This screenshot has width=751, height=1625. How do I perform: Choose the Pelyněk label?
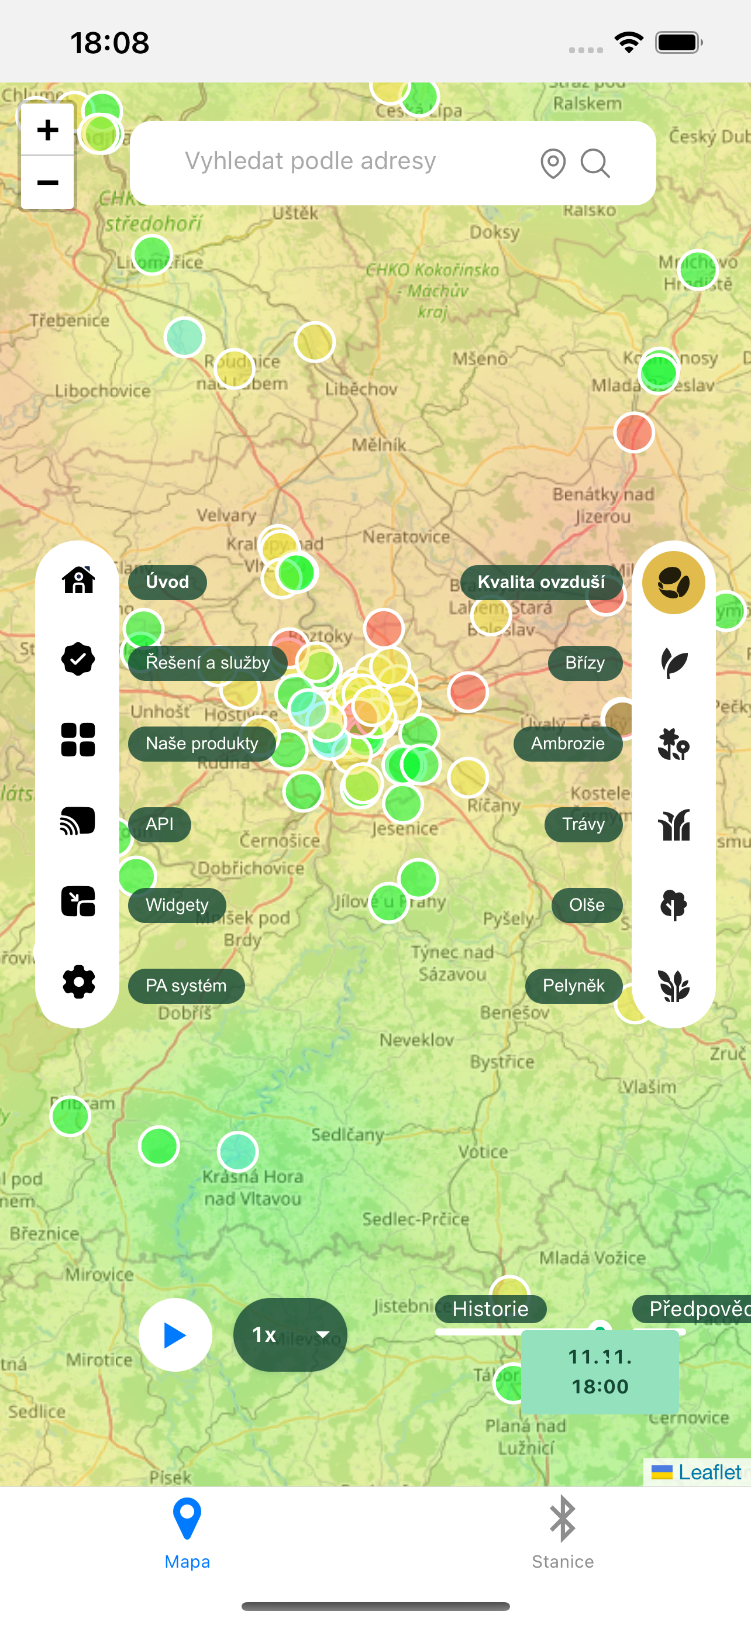574,986
